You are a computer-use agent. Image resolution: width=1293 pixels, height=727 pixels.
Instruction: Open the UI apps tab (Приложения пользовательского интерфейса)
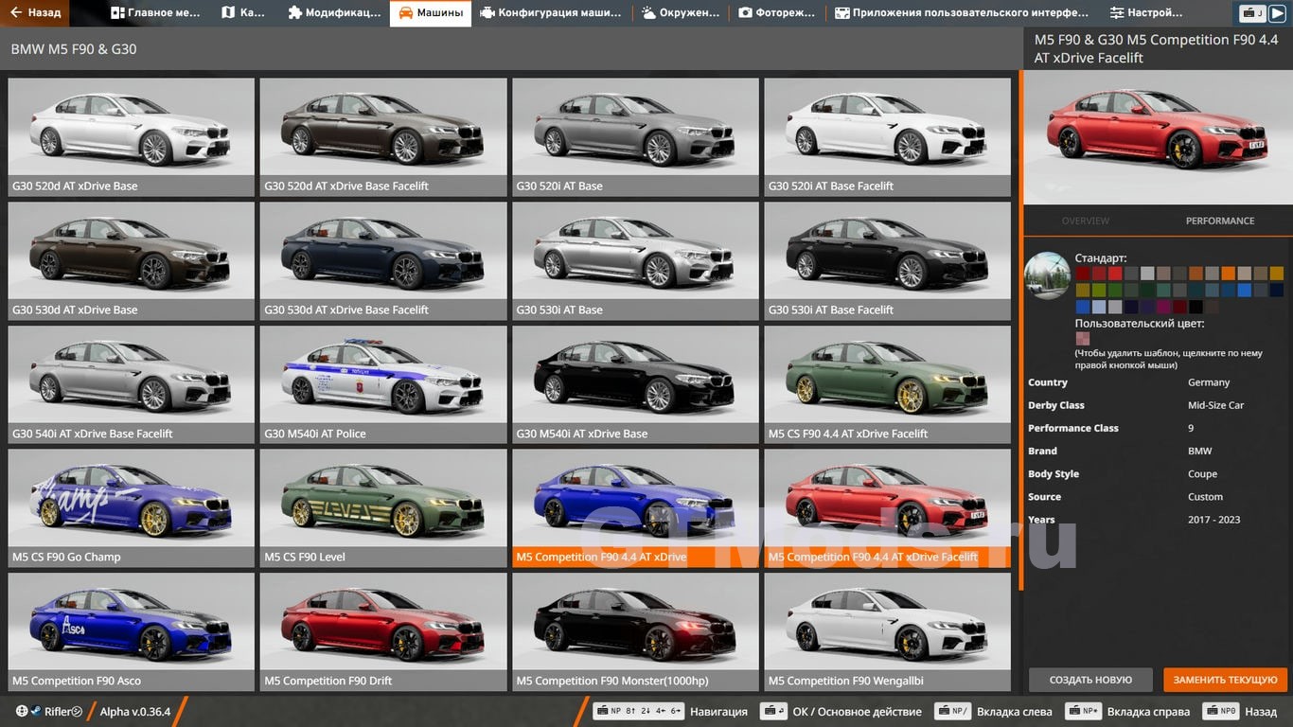click(961, 13)
